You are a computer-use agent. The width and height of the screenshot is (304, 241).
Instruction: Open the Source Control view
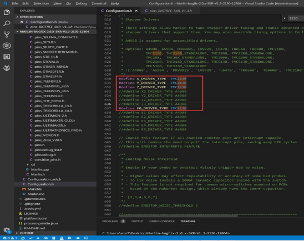tap(7, 34)
